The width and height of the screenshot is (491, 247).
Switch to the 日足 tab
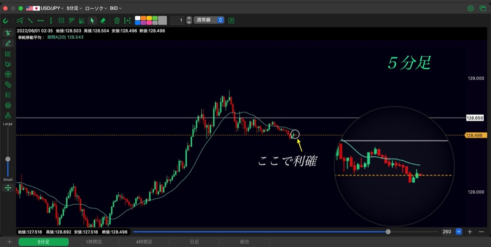click(x=194, y=242)
